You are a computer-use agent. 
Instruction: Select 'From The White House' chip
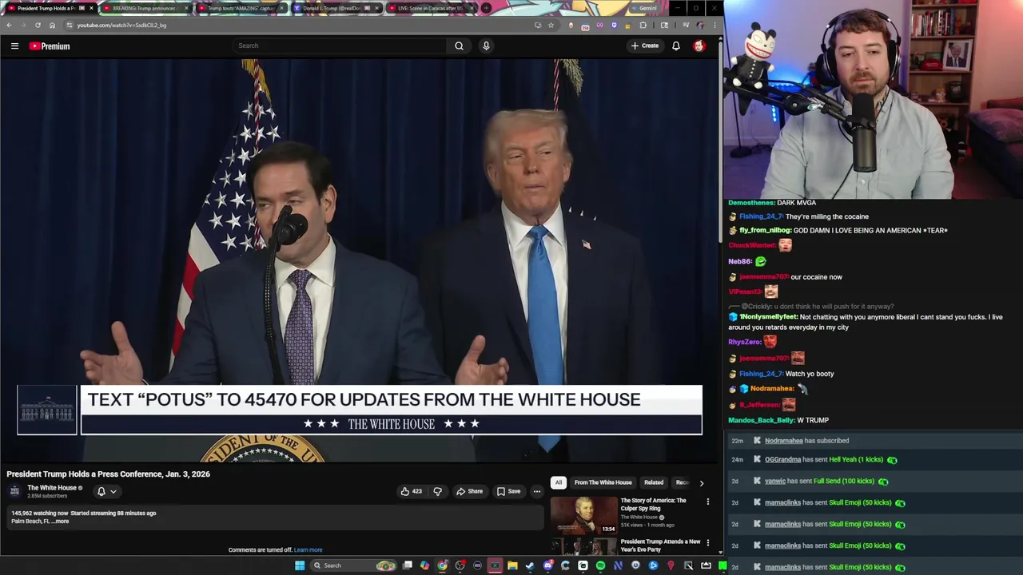603,482
